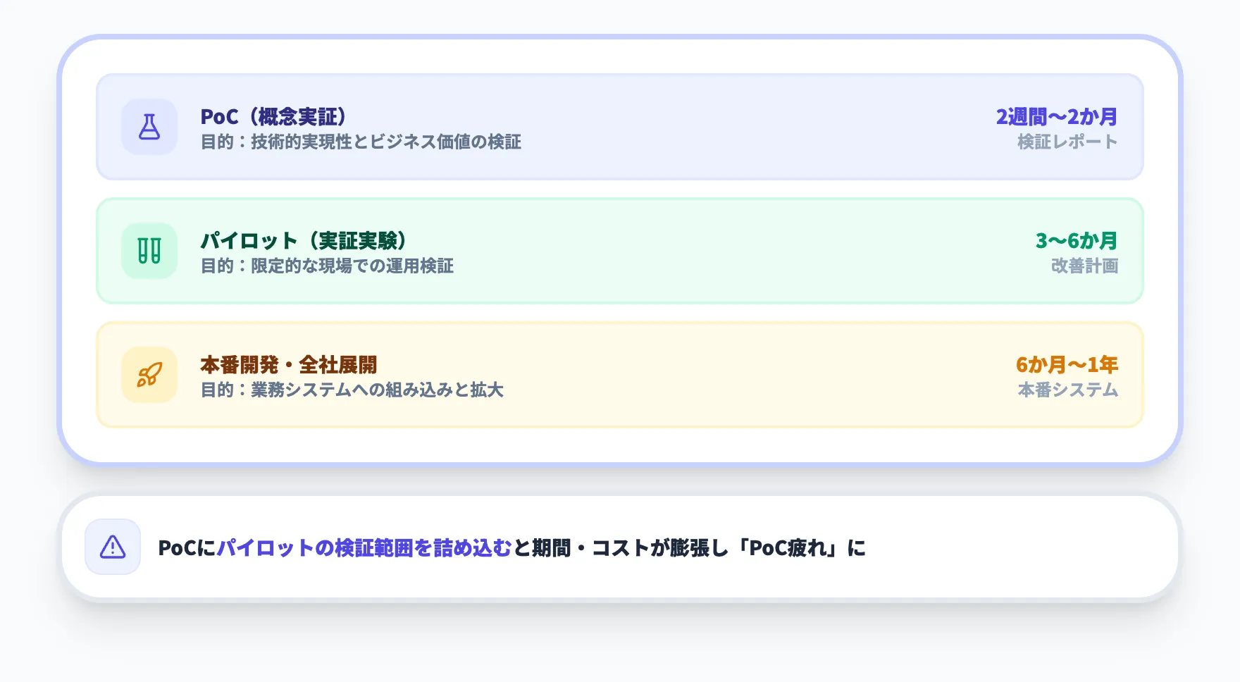1240x682 pixels.
Task: Select the 改善計画 output label
Action: tap(1085, 266)
